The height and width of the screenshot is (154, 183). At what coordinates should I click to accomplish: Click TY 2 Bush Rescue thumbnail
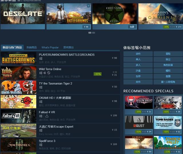coord(18,87)
